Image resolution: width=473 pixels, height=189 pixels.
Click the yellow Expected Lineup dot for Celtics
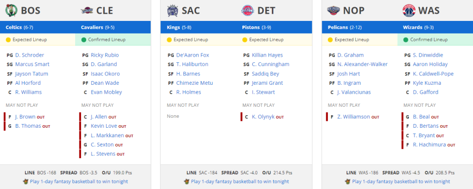click(8, 40)
